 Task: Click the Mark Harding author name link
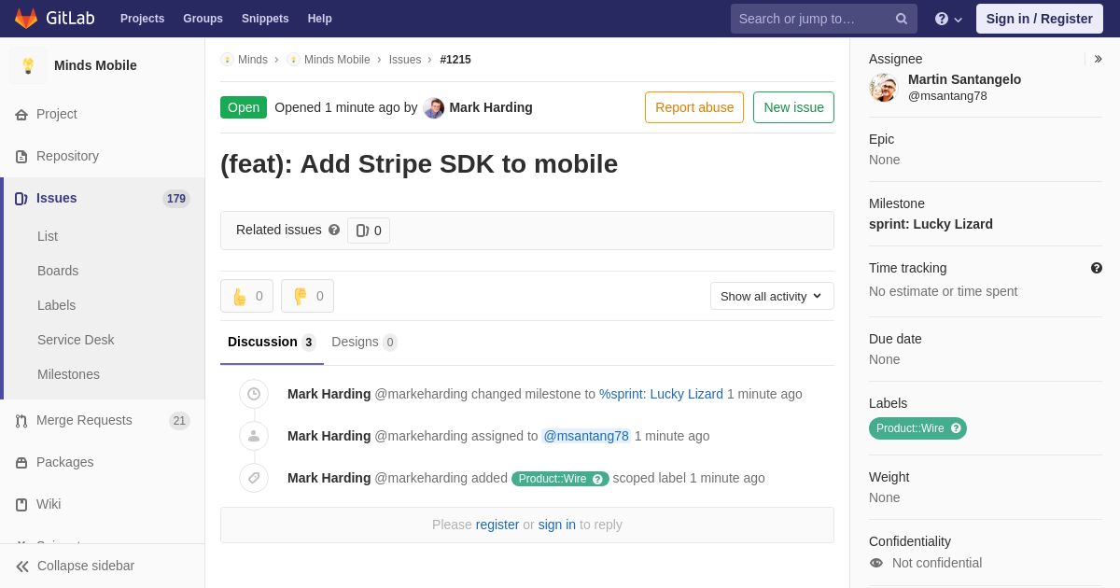click(491, 107)
